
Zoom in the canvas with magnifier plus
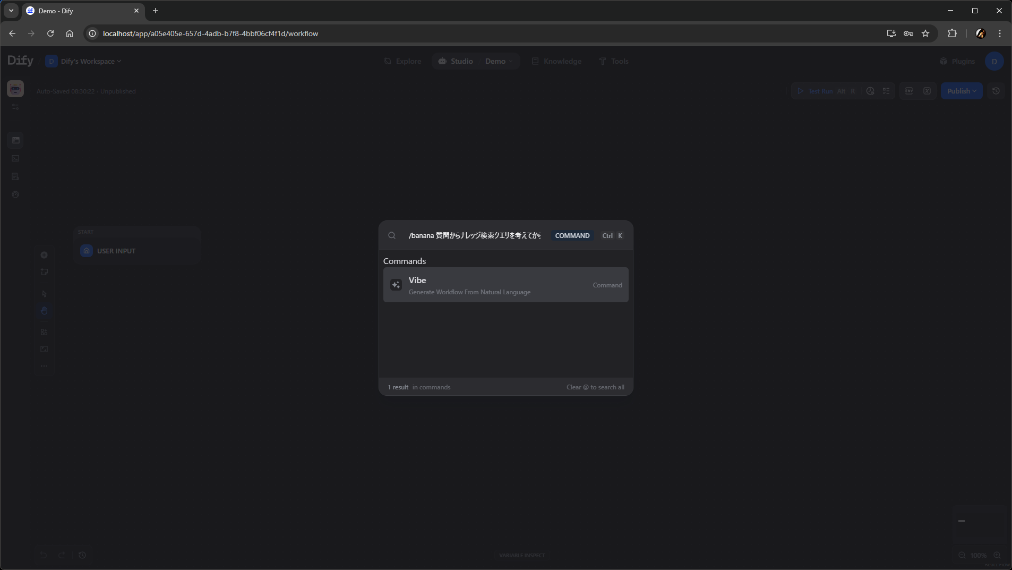click(x=997, y=555)
